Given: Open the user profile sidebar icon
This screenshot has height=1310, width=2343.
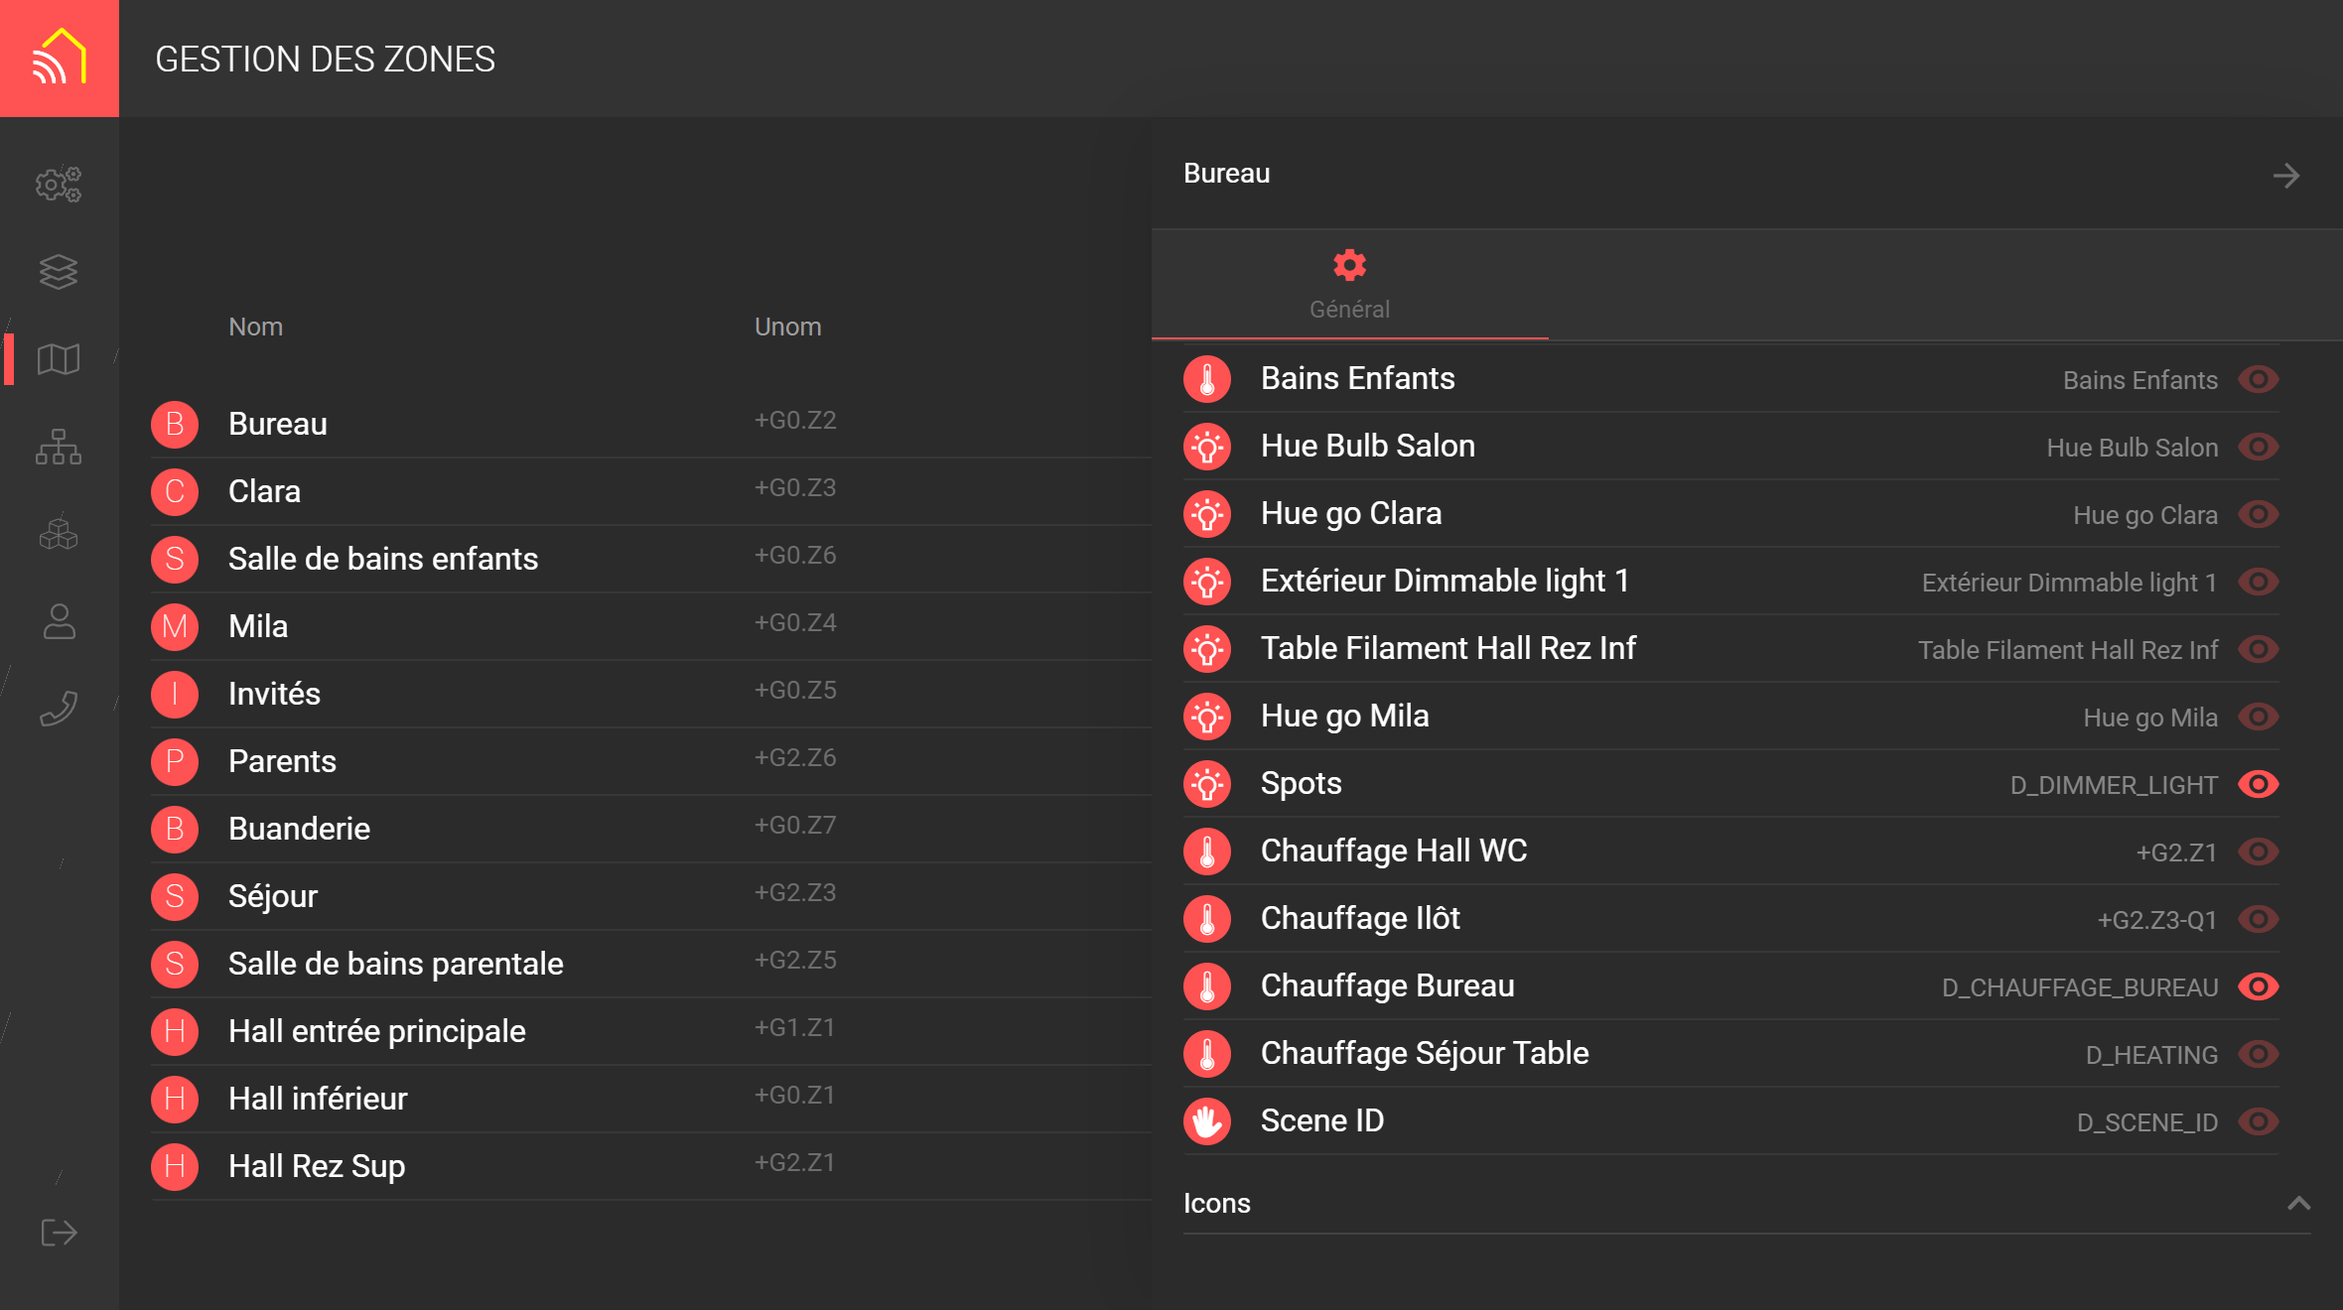Looking at the screenshot, I should (x=59, y=621).
